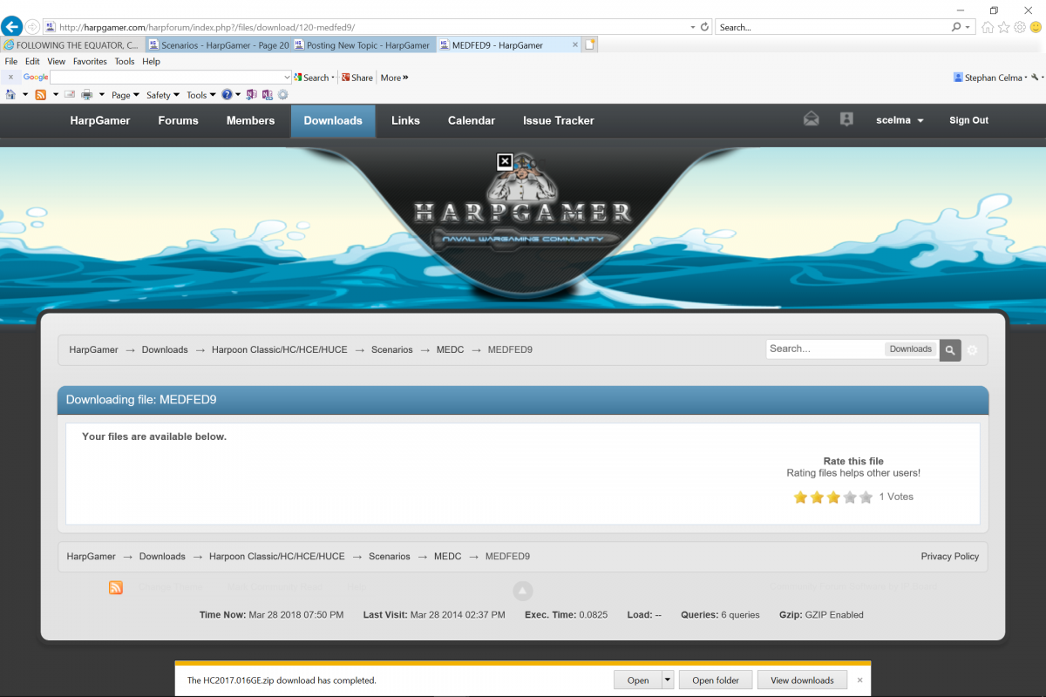
Task: Rate the file with the fifth star
Action: 866,497
